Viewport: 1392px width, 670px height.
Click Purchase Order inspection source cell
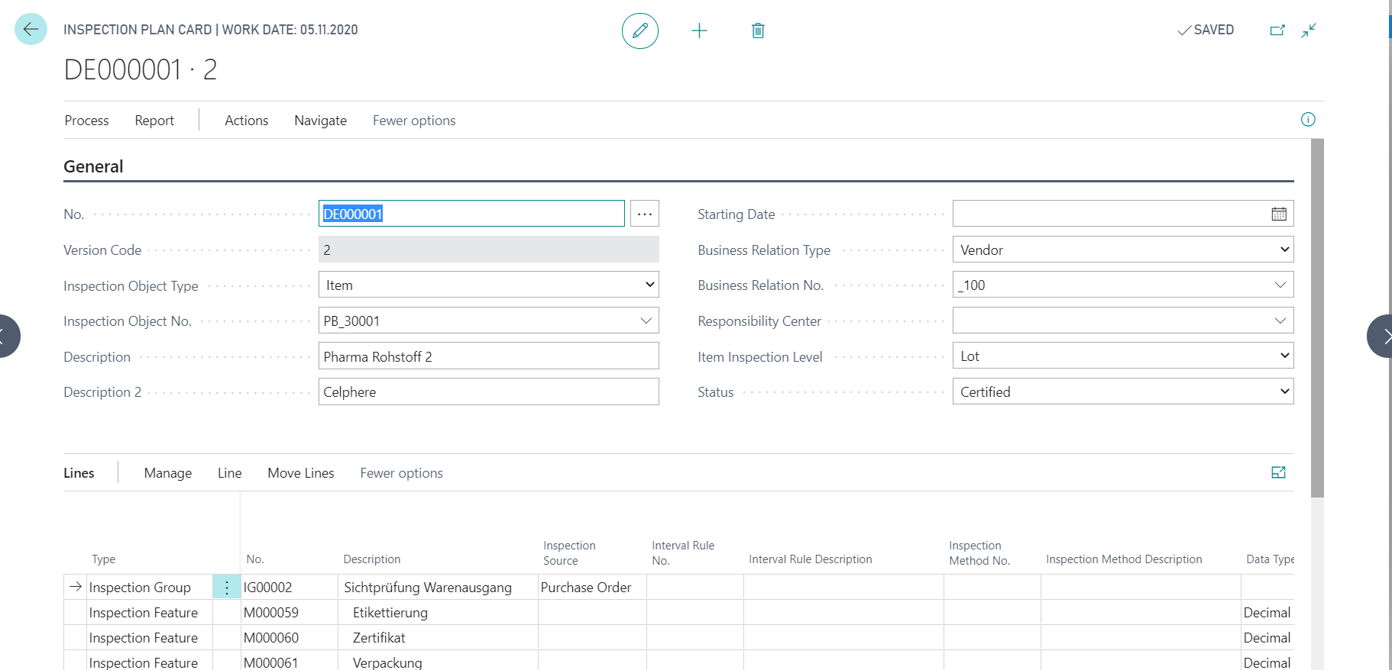[592, 588]
